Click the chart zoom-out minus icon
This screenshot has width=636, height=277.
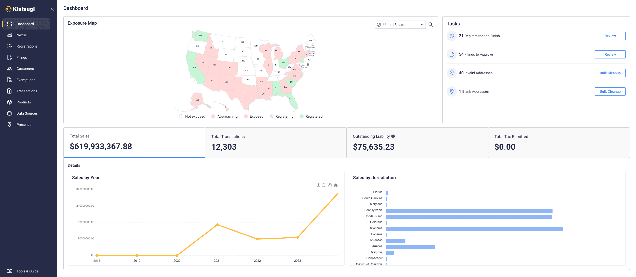pos(323,185)
